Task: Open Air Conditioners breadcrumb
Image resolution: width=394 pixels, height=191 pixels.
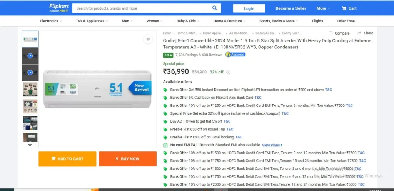Action: pos(239,33)
